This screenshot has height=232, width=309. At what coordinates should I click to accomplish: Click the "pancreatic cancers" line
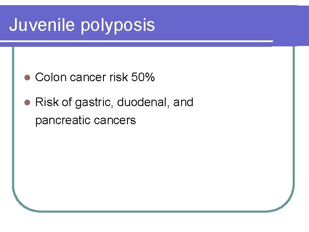click(x=85, y=120)
